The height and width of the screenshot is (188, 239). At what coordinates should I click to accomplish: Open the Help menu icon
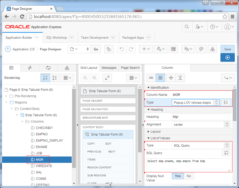click(x=214, y=27)
